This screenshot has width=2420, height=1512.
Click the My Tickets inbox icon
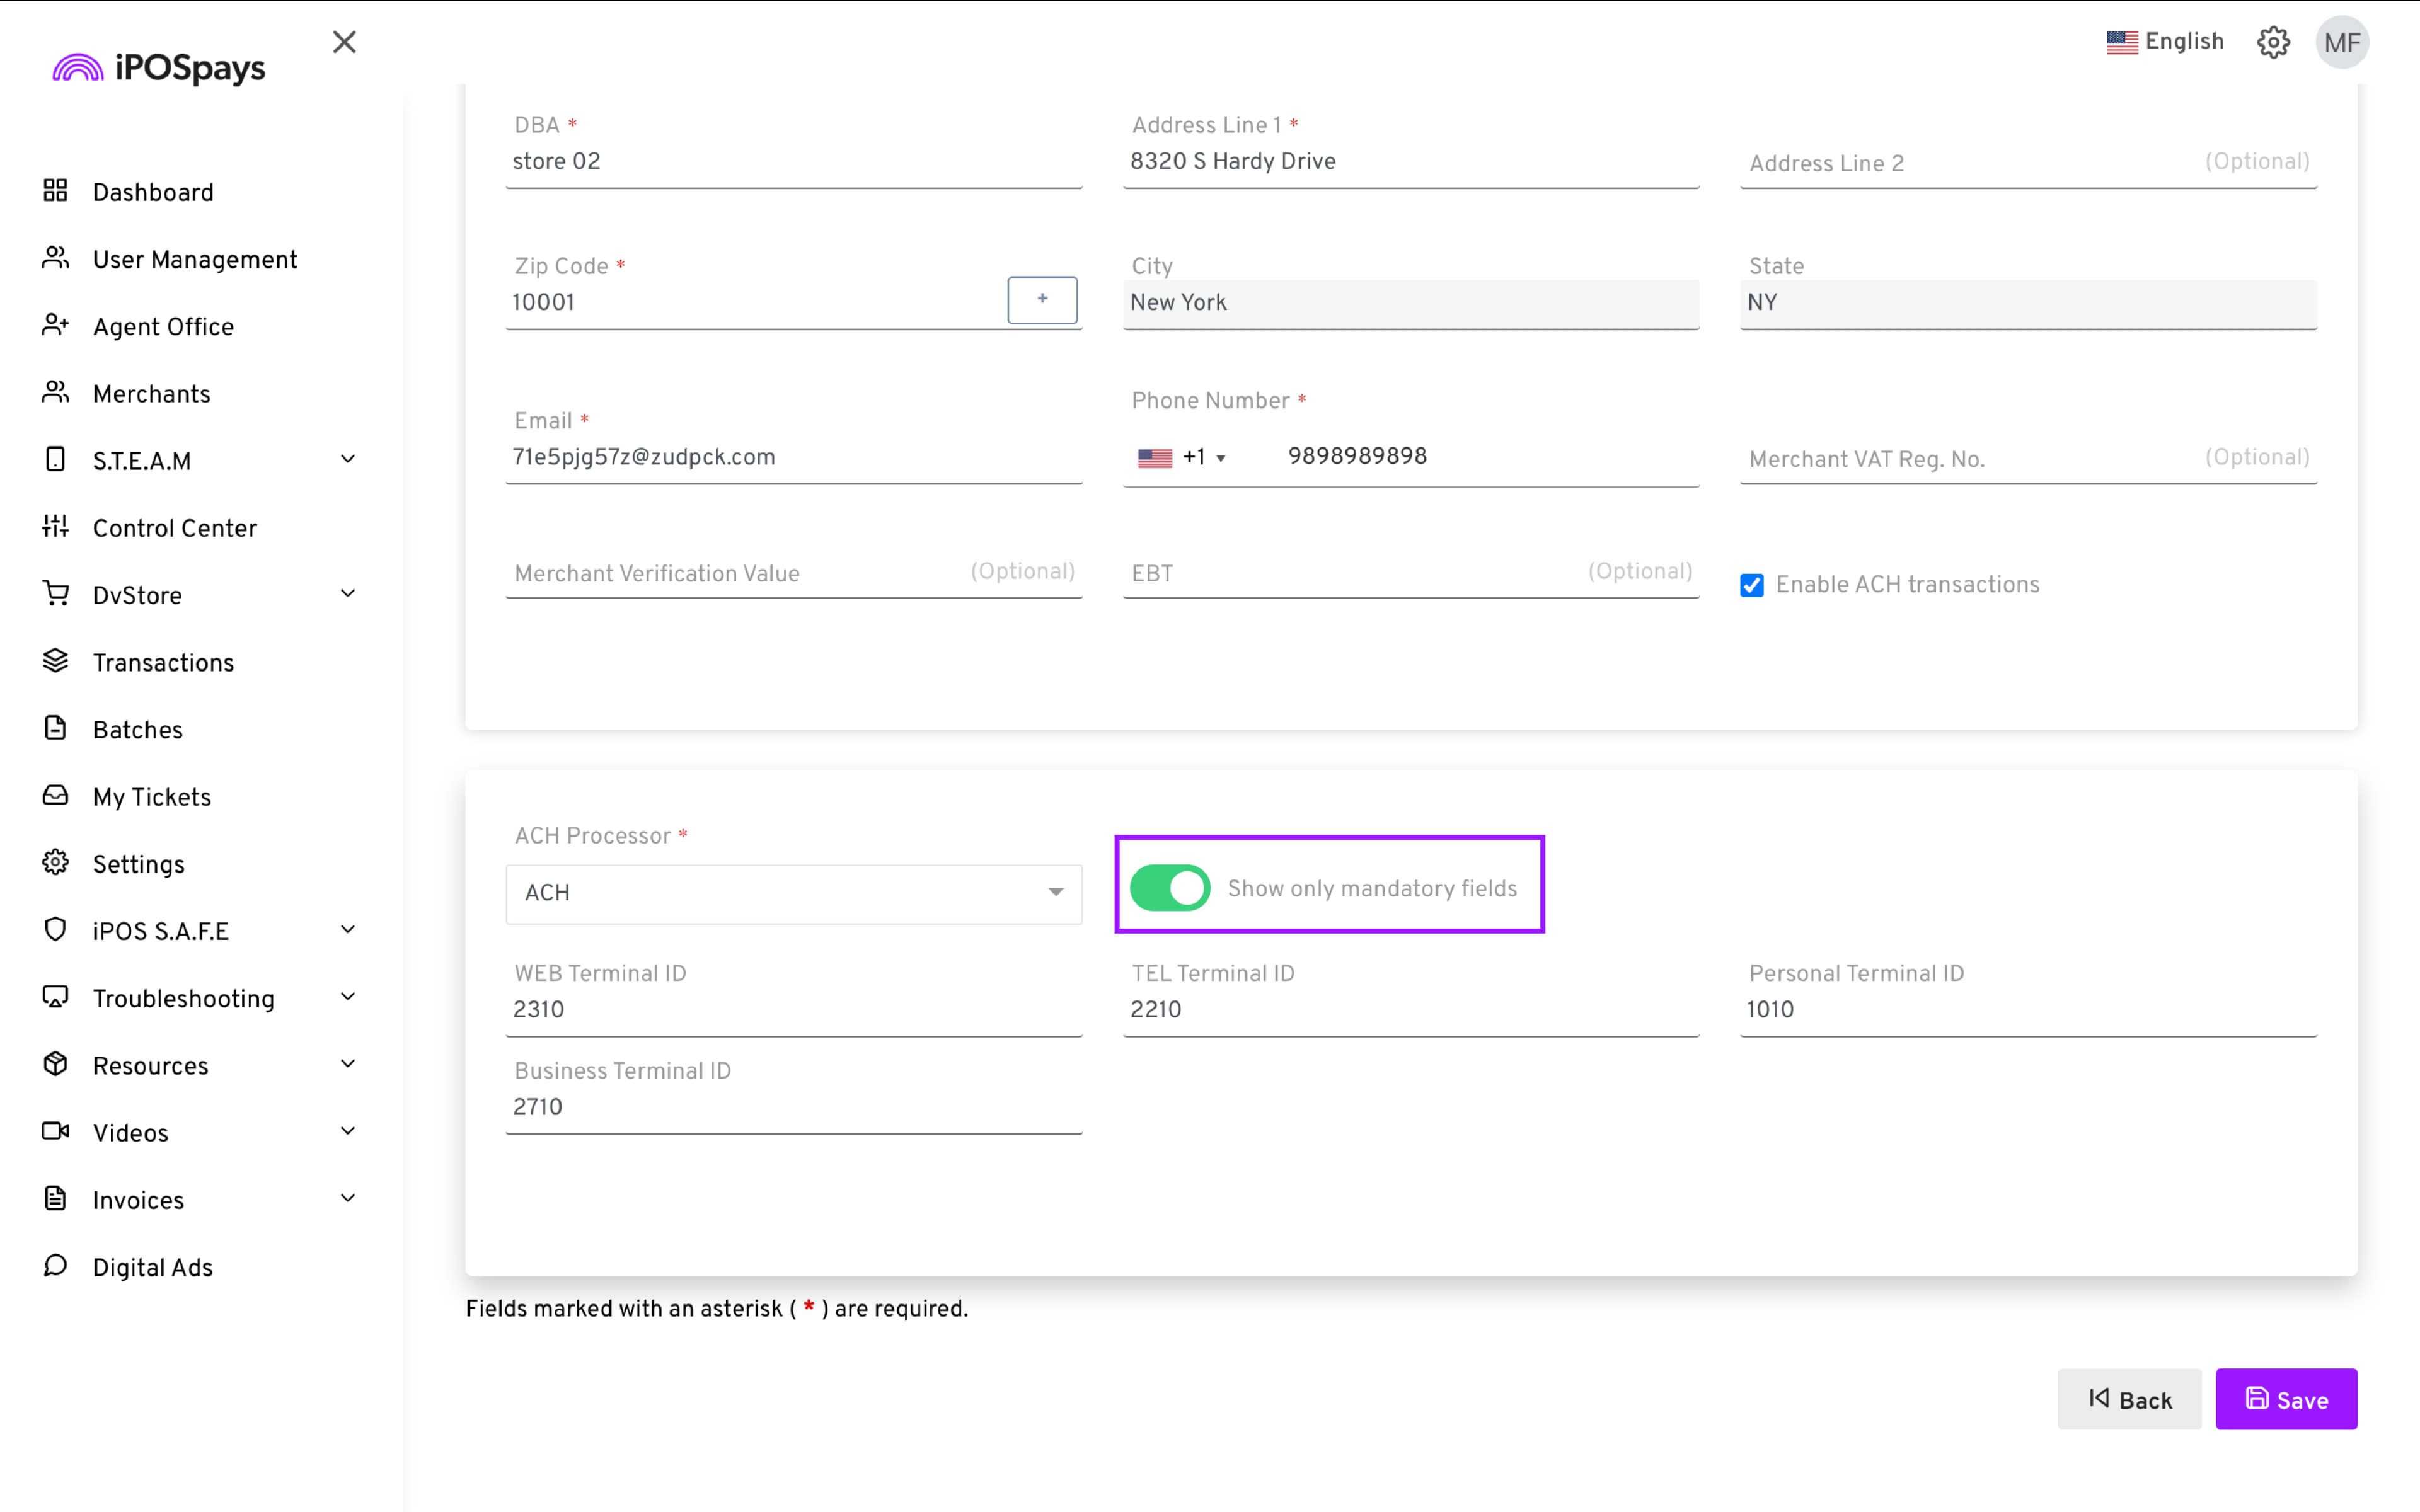(x=56, y=796)
